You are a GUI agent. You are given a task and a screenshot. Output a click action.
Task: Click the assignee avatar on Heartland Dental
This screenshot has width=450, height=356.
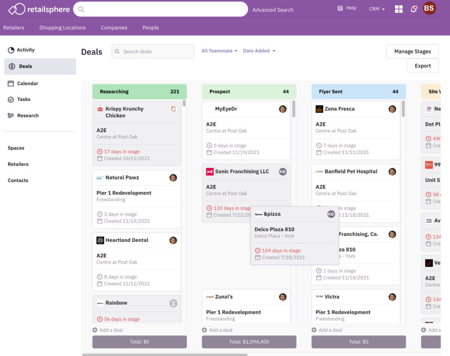point(173,240)
